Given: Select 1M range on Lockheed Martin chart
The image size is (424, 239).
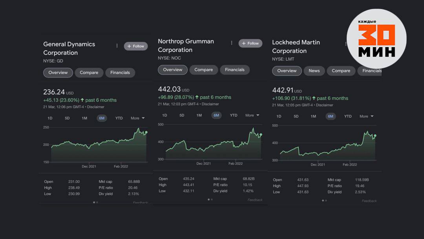Looking at the screenshot, I should point(313,116).
